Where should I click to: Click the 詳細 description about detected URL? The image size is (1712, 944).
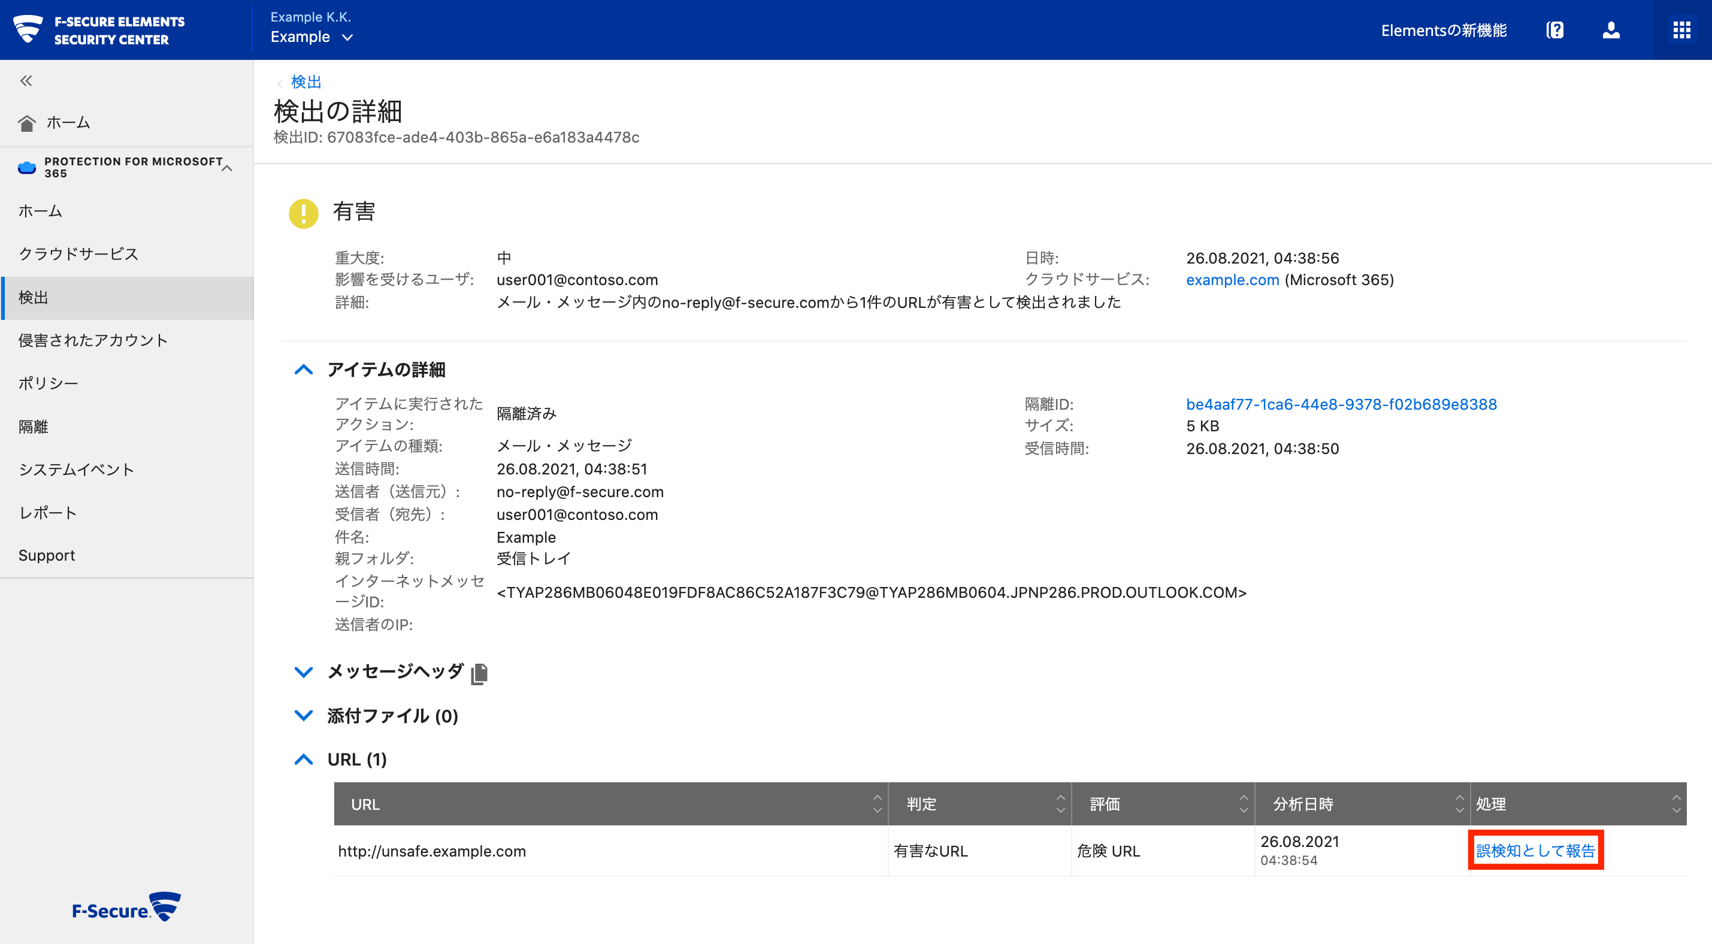808,302
